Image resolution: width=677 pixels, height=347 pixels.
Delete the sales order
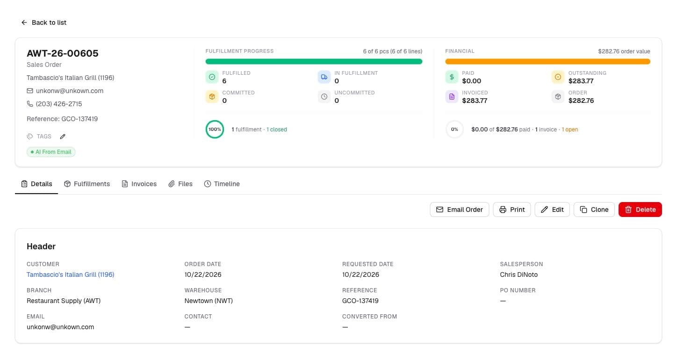click(640, 210)
